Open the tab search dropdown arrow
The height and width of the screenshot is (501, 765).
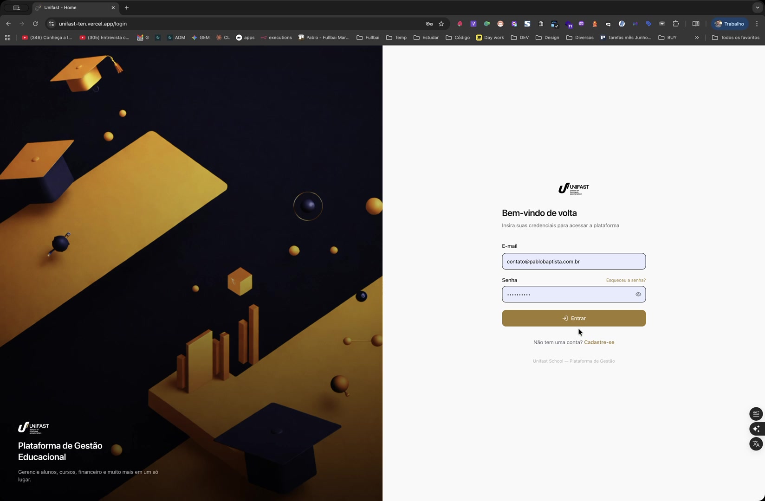click(757, 7)
